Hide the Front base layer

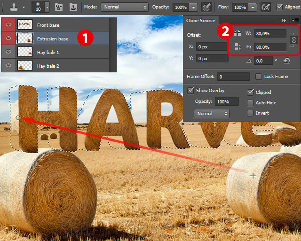pyautogui.click(x=8, y=24)
